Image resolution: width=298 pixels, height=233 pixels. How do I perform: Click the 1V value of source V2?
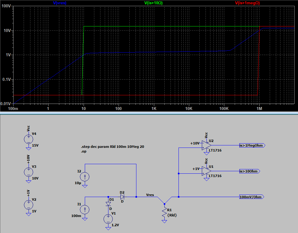point(34,211)
